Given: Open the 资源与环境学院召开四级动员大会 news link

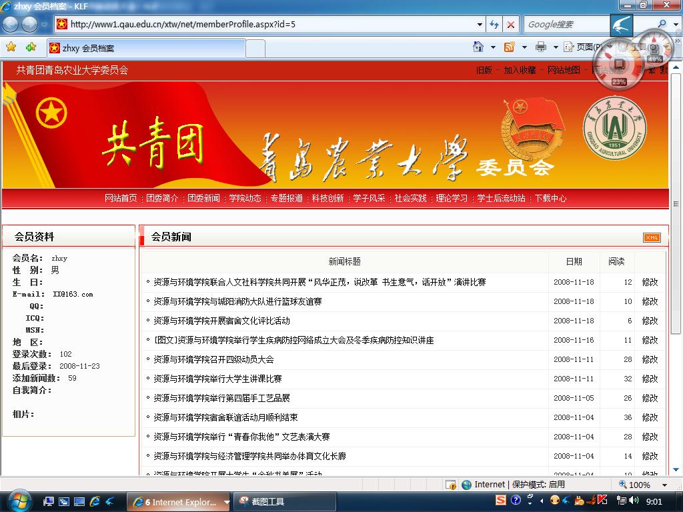Looking at the screenshot, I should pos(213,359).
